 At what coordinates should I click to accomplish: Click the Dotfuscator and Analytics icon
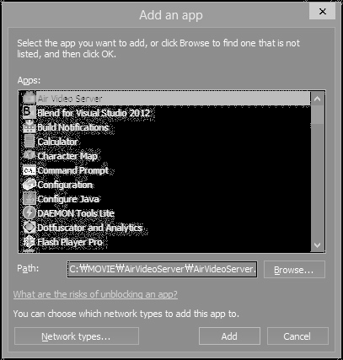[x=29, y=228]
